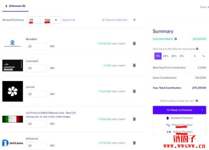Screen dimensions: 209x150
Task: Select 10% give back option
Action: click(165, 56)
